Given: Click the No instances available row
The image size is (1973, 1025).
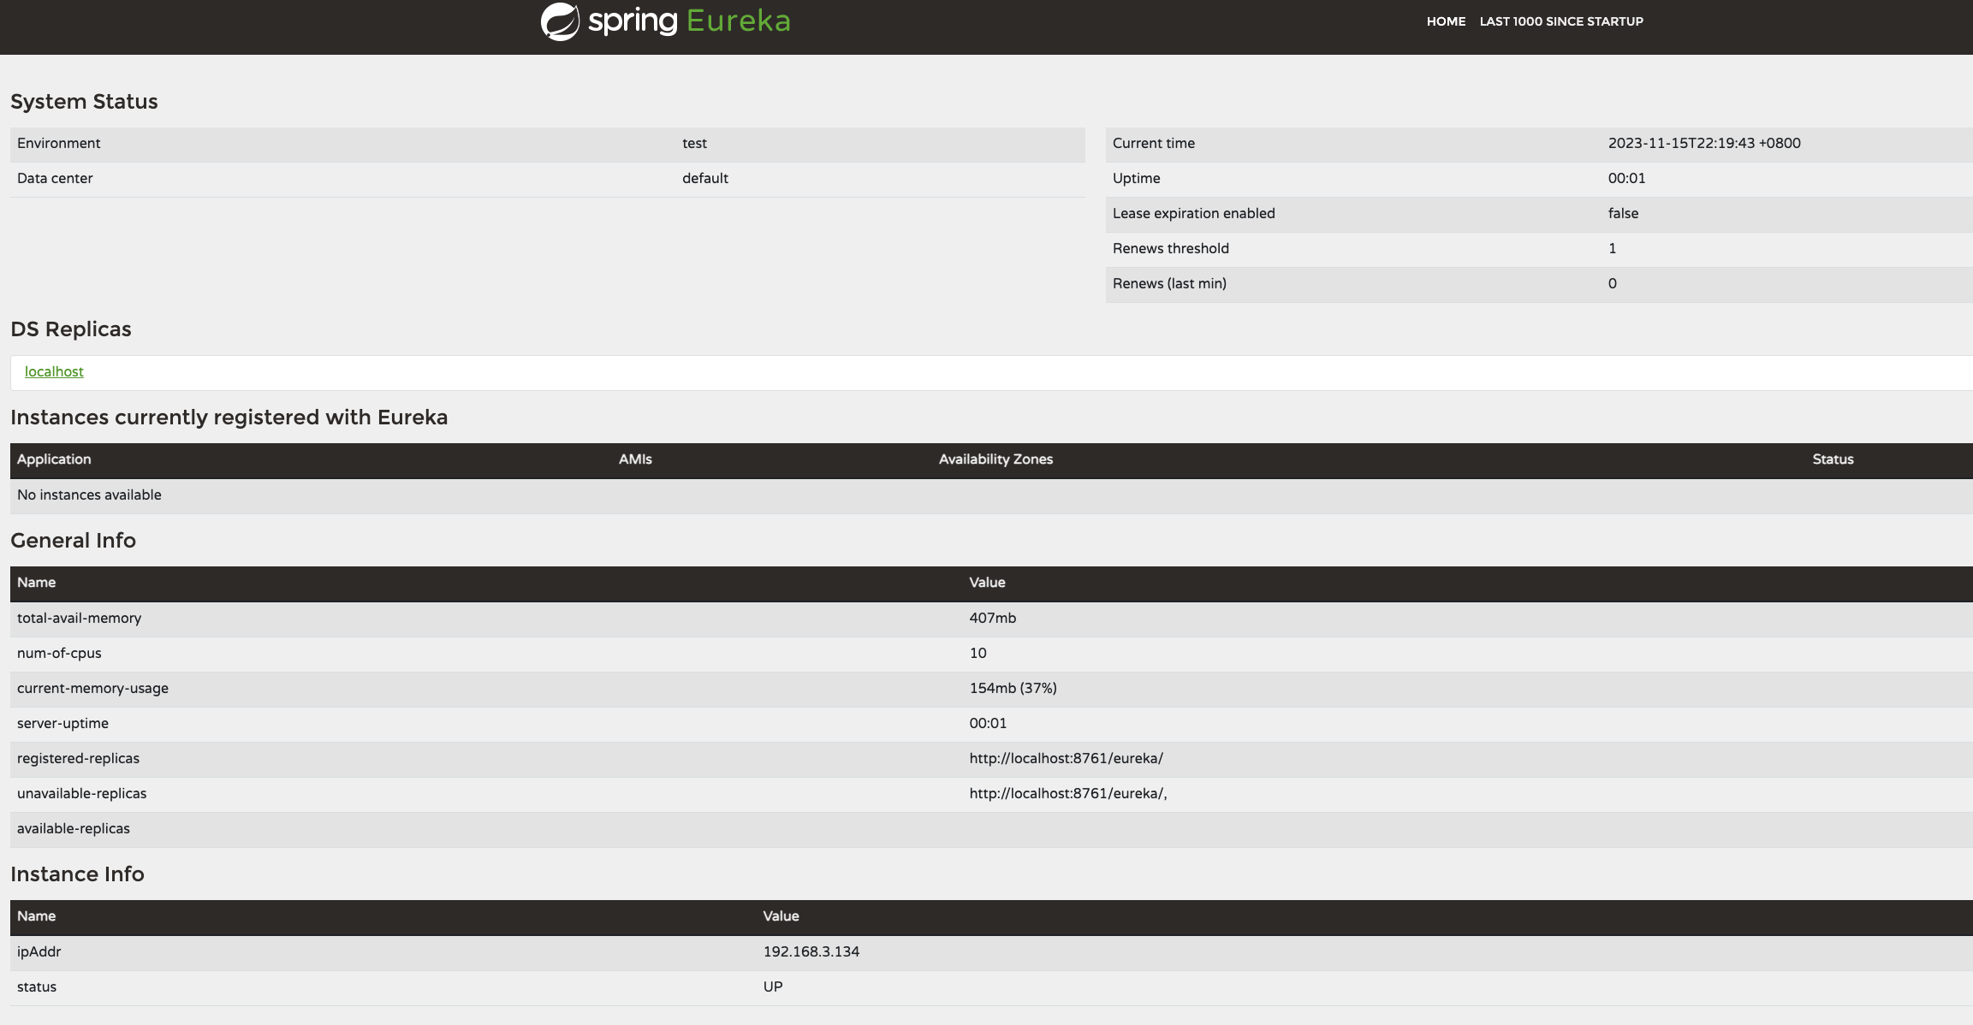Looking at the screenshot, I should [x=89, y=495].
